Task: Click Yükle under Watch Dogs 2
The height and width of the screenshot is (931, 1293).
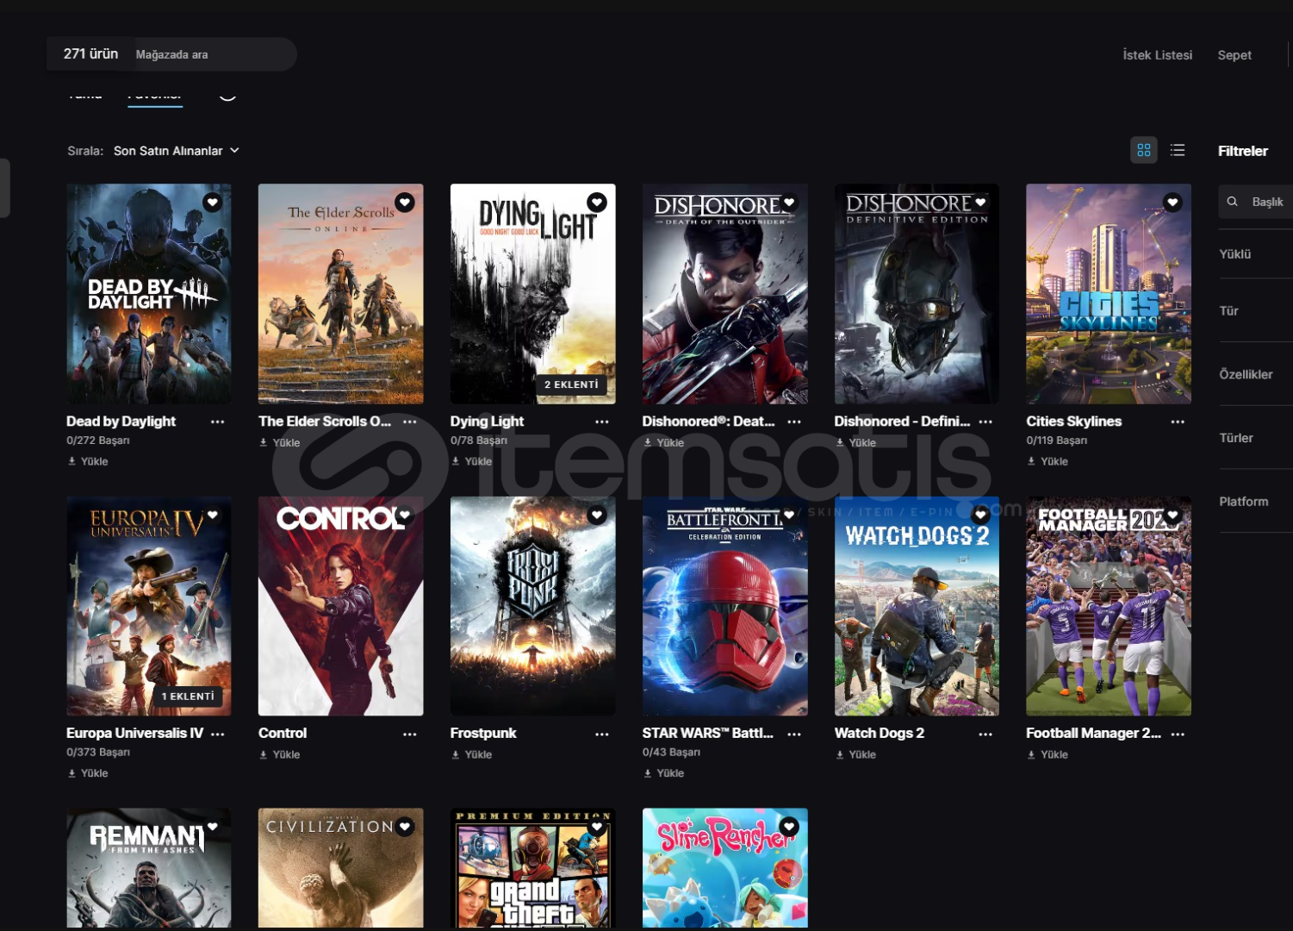Action: point(856,754)
